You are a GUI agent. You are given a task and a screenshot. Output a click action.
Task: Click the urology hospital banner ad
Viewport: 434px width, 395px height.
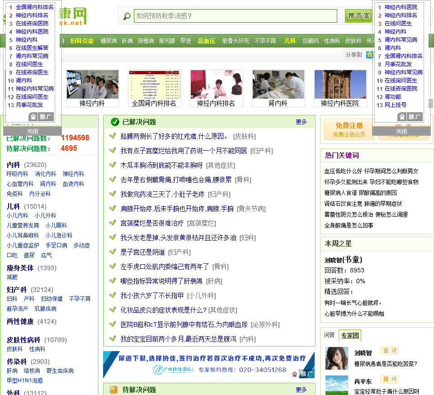pos(209,364)
